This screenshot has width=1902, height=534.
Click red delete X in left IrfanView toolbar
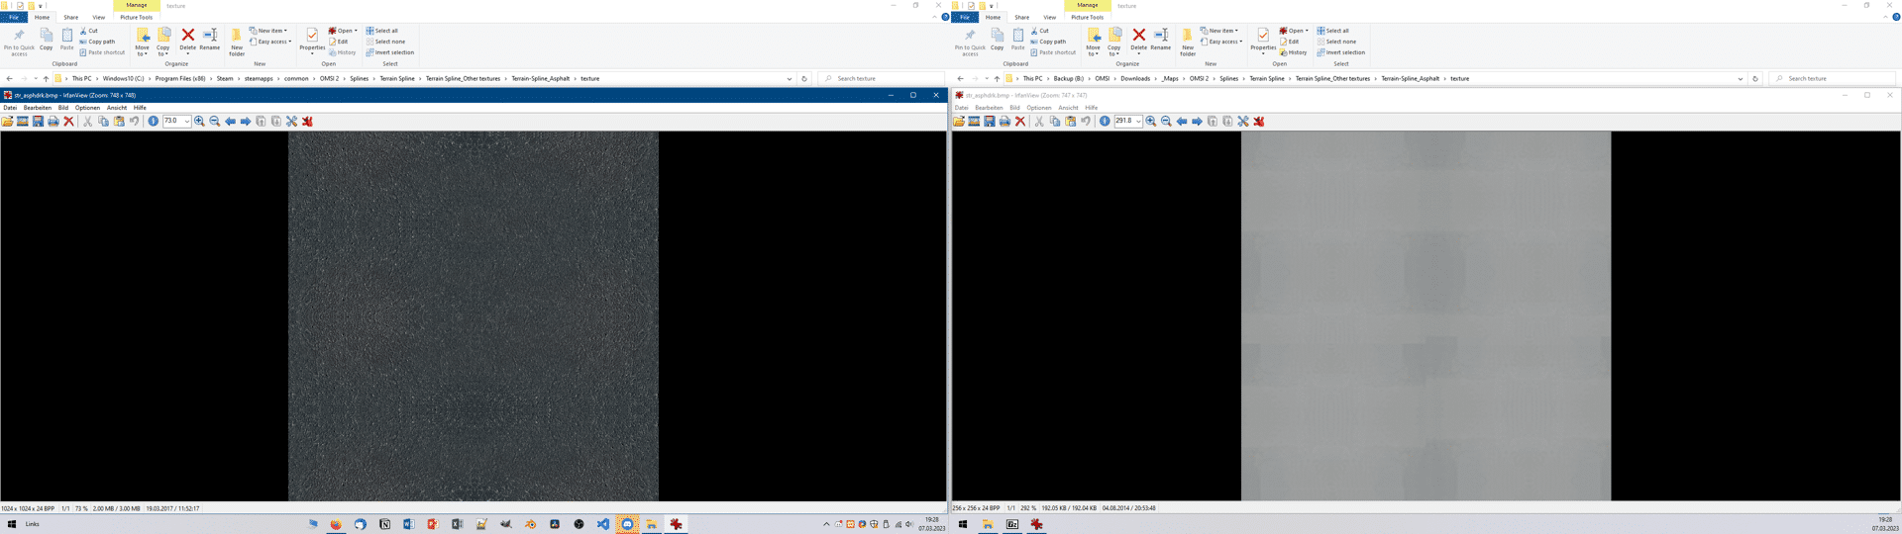coord(68,122)
